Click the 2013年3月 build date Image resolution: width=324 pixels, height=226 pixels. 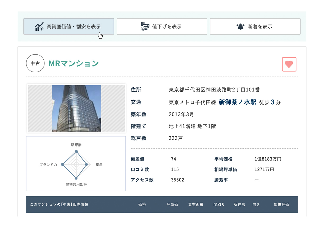pos(181,114)
